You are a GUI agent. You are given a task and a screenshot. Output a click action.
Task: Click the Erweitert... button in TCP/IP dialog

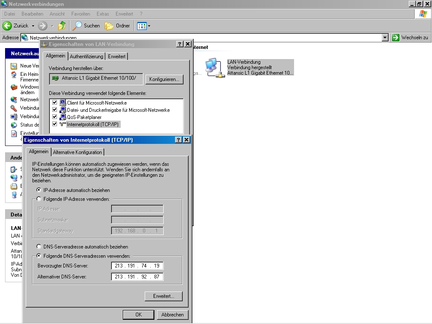pyautogui.click(x=164, y=296)
